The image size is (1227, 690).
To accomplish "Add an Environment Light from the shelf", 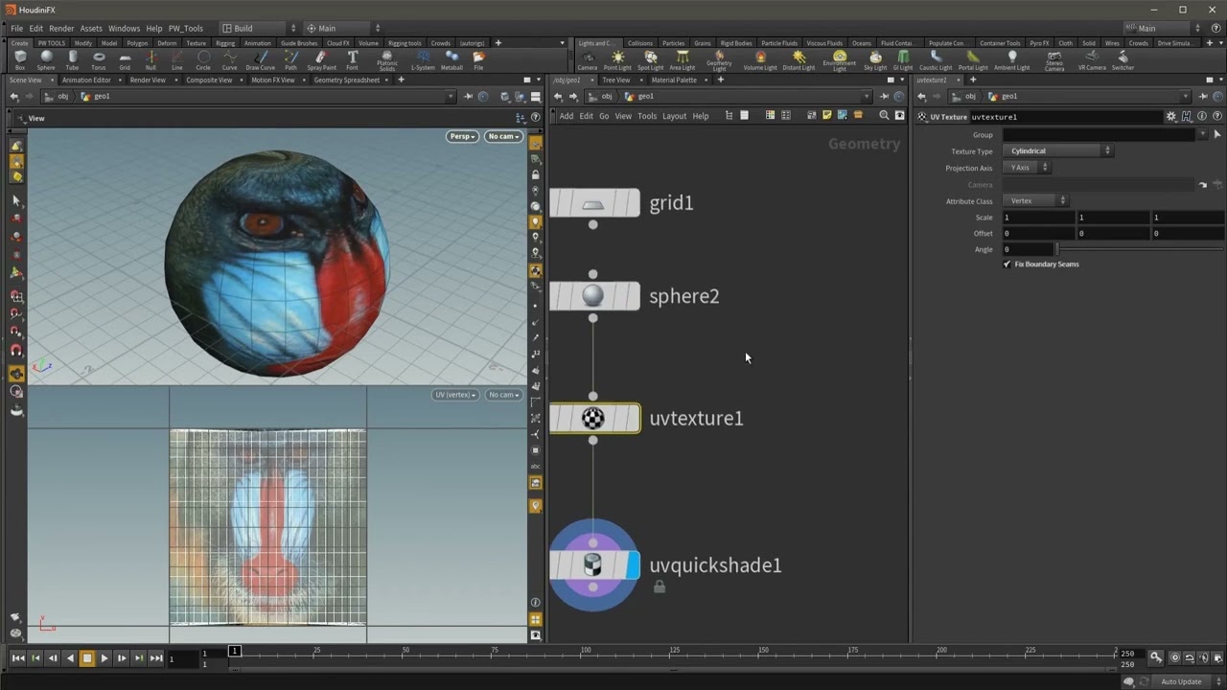I will [839, 61].
